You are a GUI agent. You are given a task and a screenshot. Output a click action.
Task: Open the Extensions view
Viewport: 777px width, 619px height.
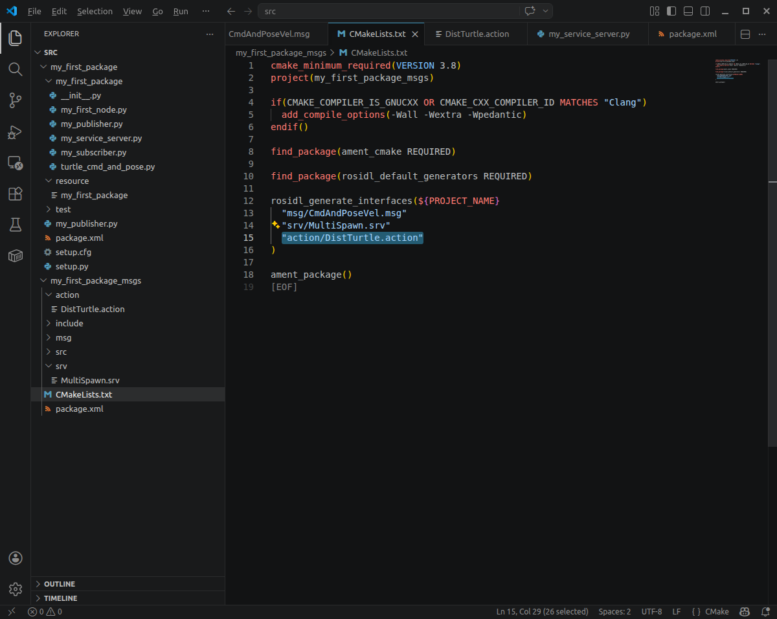pyautogui.click(x=15, y=194)
